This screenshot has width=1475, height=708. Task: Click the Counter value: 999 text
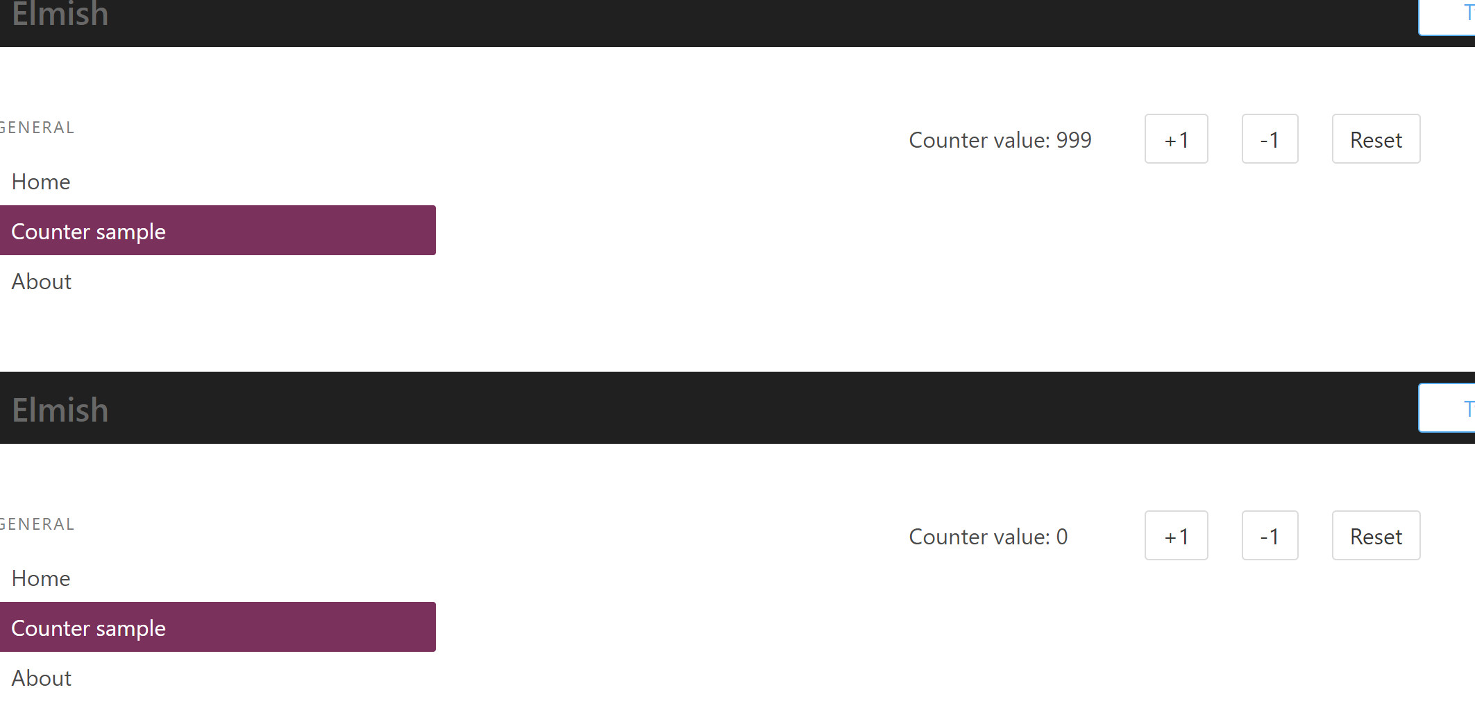coord(1000,140)
